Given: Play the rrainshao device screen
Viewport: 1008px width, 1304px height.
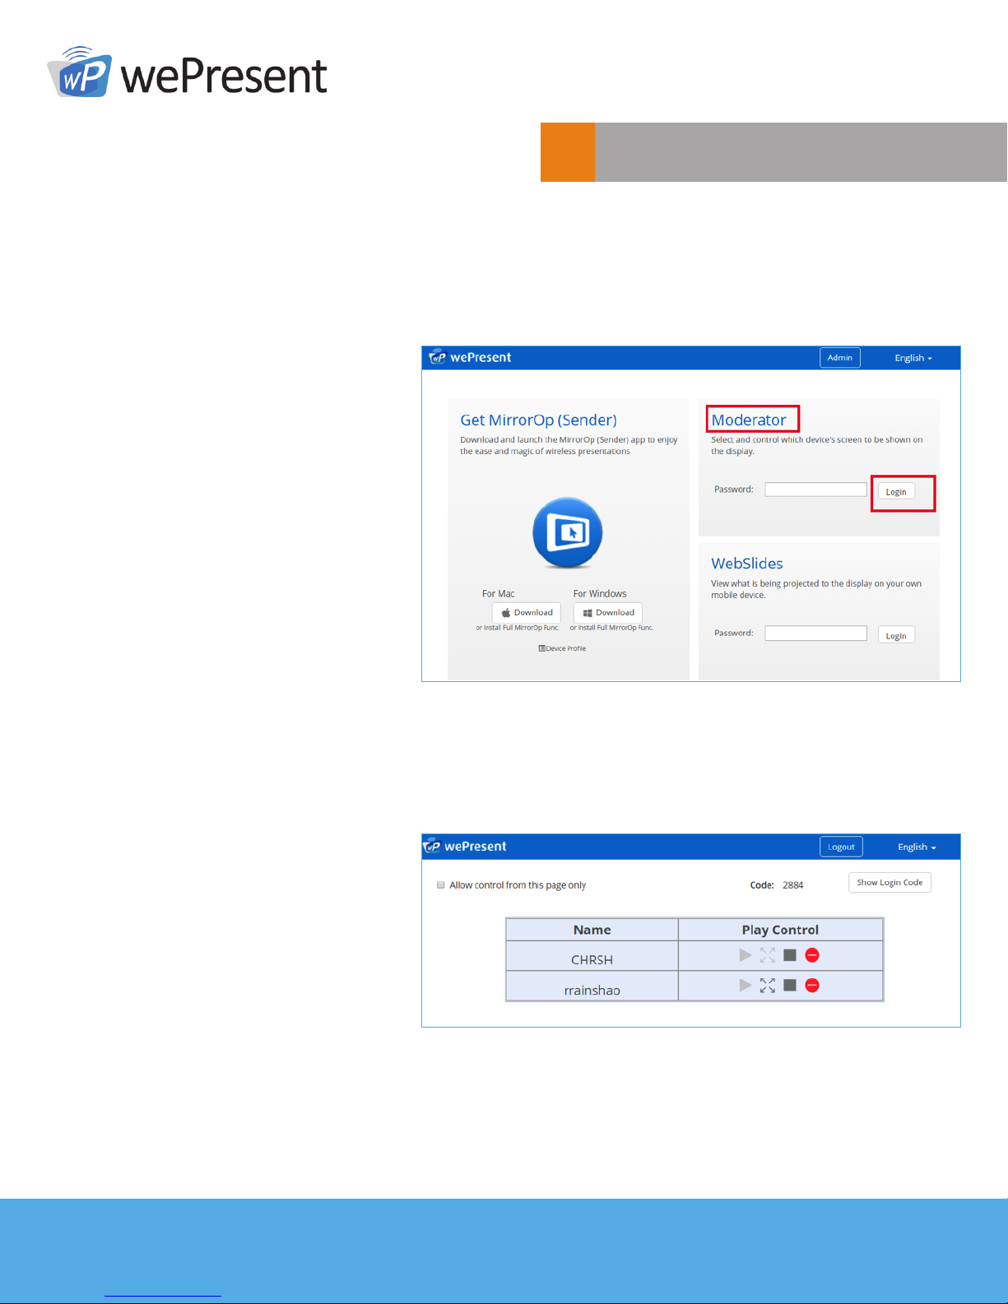Looking at the screenshot, I should [x=746, y=986].
